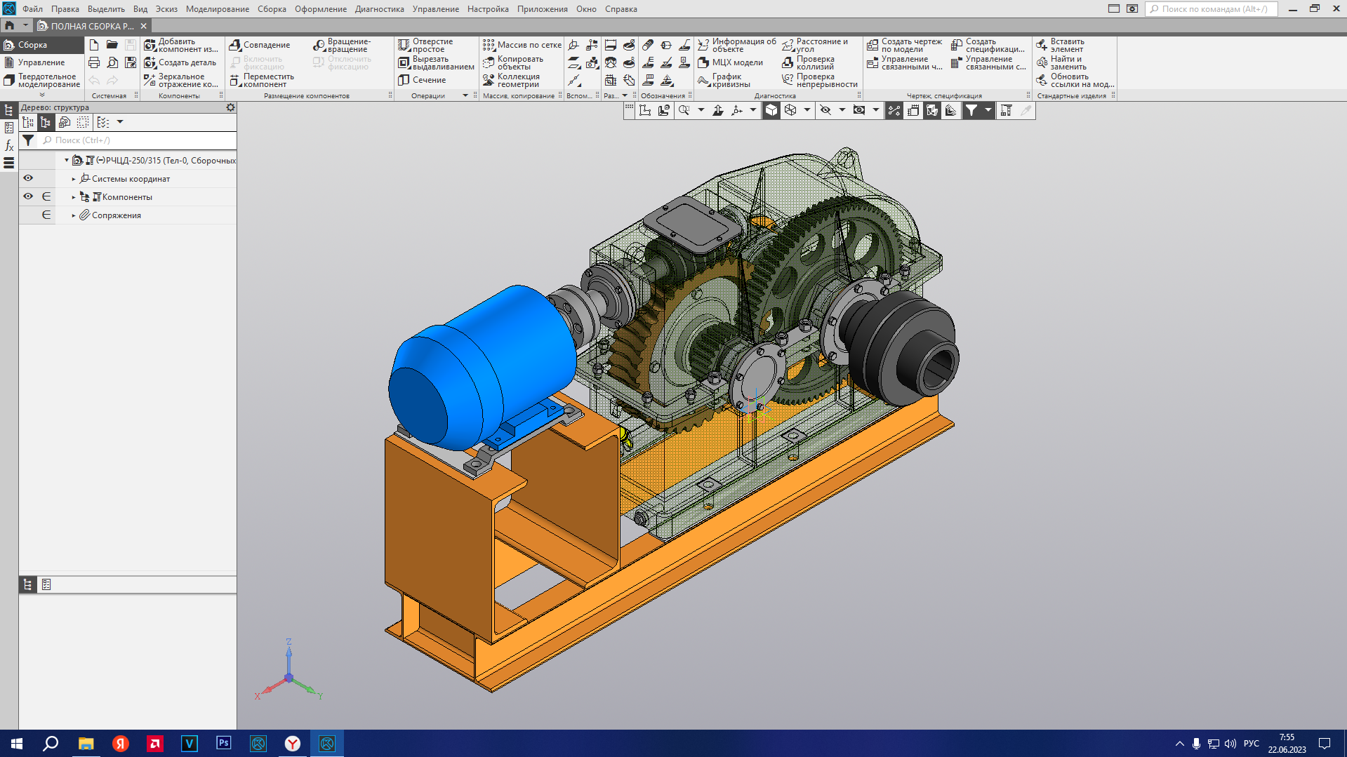Select the Управление toolbar set

coord(41,62)
